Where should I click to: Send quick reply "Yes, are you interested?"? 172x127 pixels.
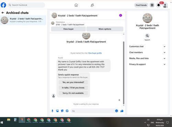coord(73,82)
